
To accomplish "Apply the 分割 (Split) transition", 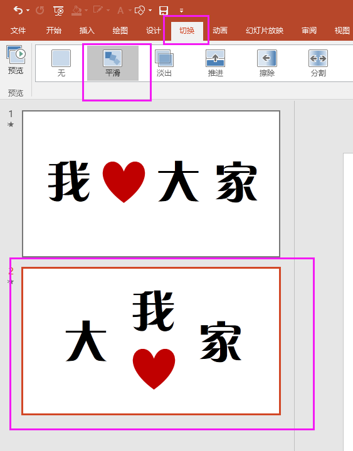I will coord(318,63).
